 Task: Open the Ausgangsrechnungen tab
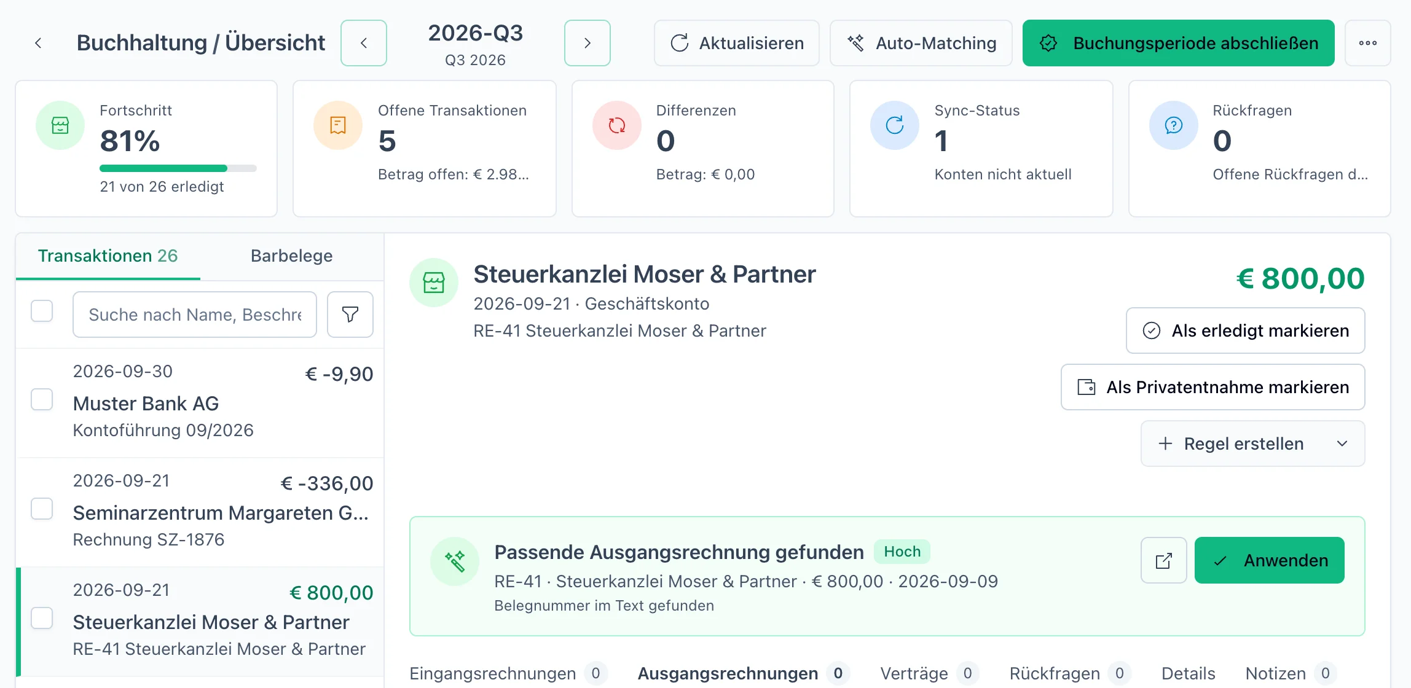pyautogui.click(x=744, y=673)
